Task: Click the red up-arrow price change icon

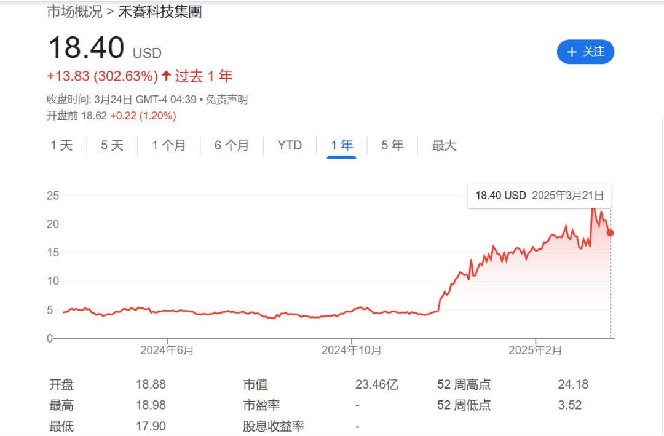Action: pos(166,76)
